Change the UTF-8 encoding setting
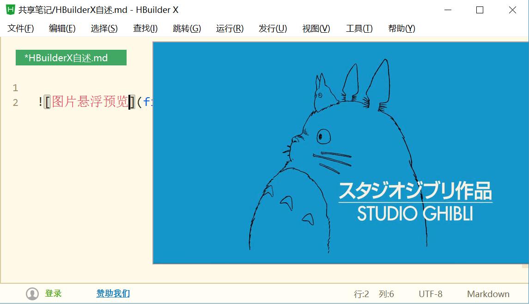The width and height of the screenshot is (529, 304). tap(431, 294)
